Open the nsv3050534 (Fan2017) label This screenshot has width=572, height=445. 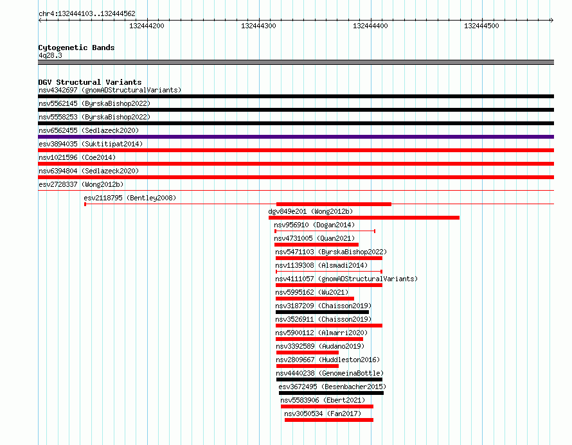(x=323, y=414)
